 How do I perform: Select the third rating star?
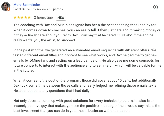coord(22,17)
